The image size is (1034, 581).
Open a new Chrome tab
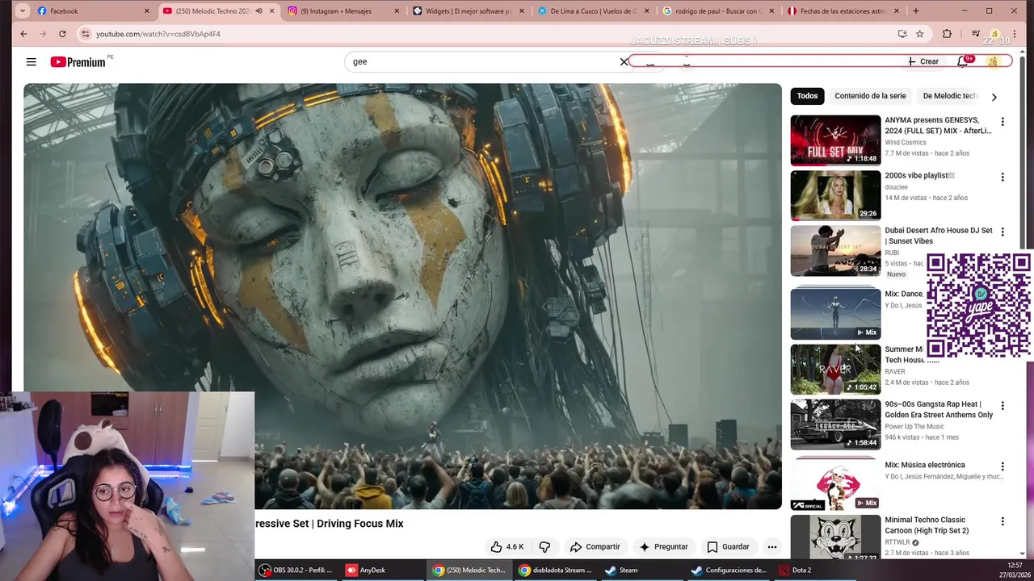[x=915, y=10]
